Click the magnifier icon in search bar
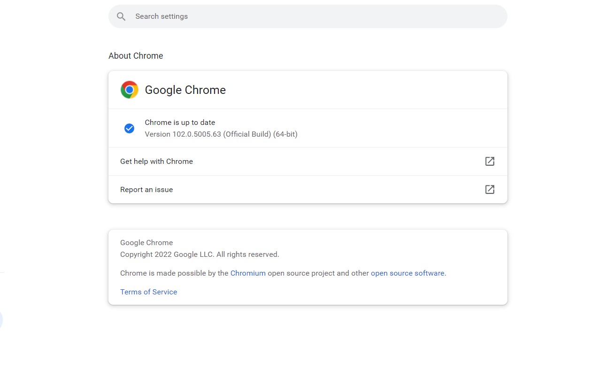This screenshot has height=378, width=606. pyautogui.click(x=121, y=16)
